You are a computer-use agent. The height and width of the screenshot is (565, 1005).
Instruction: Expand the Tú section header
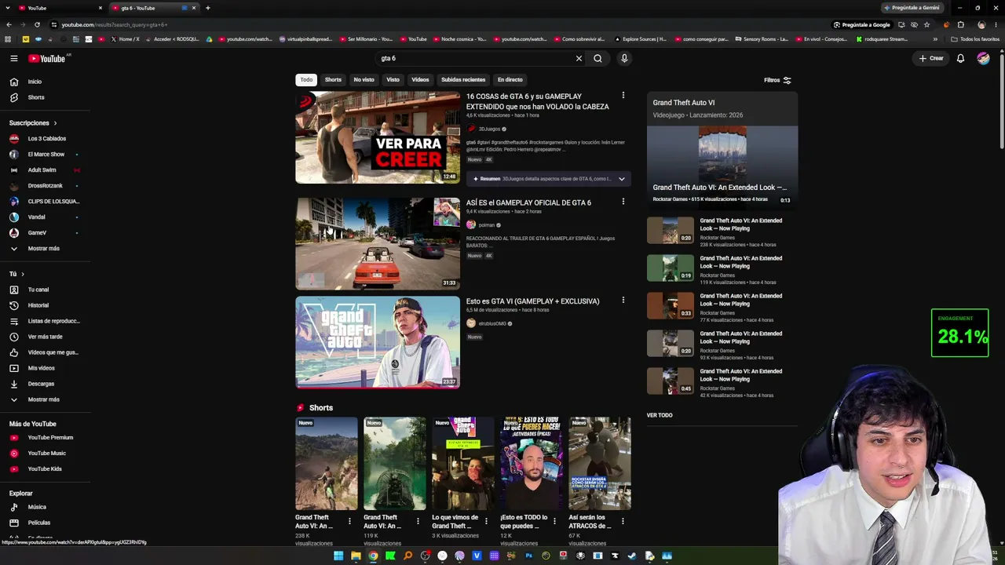point(16,274)
